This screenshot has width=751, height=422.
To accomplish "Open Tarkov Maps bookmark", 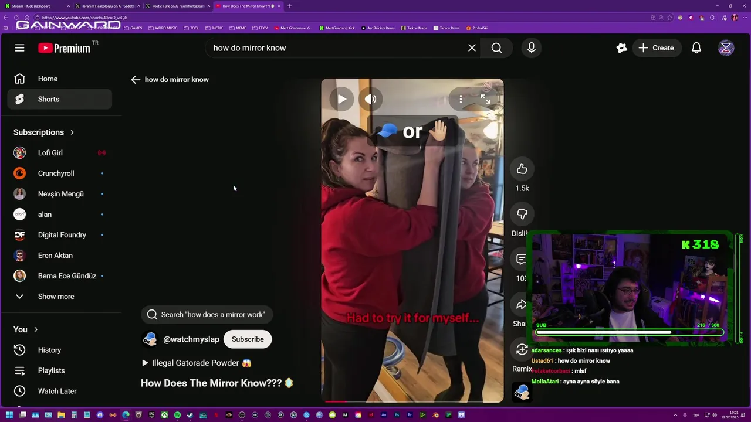I will click(x=414, y=28).
